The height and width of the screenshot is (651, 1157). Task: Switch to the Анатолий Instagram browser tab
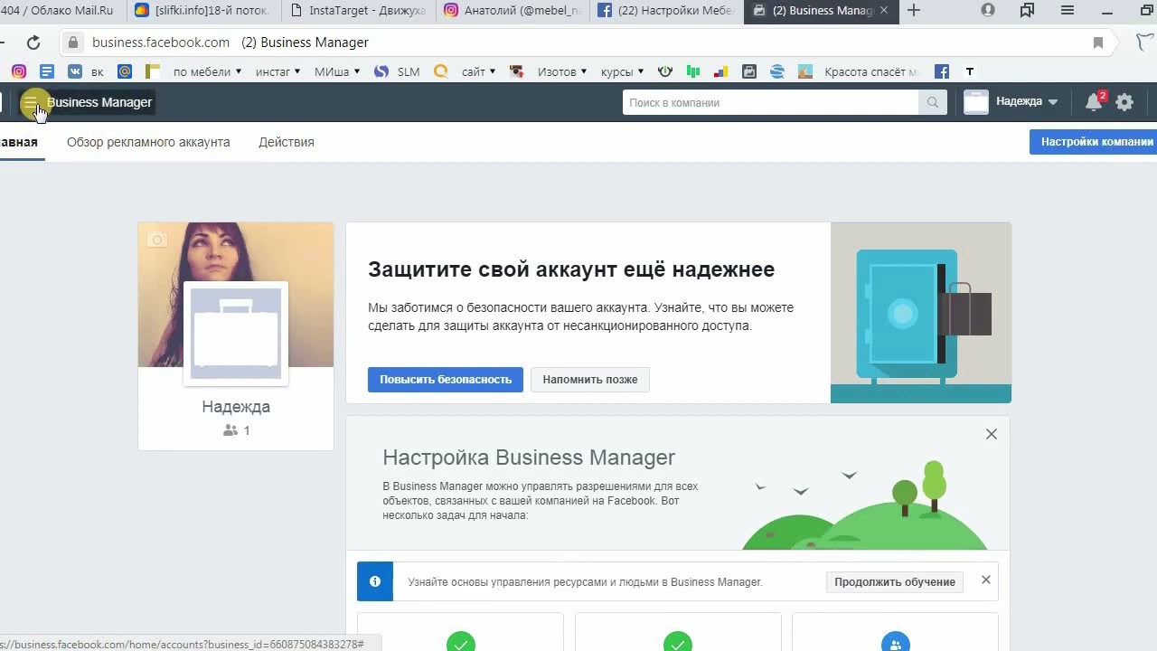pyautogui.click(x=513, y=11)
